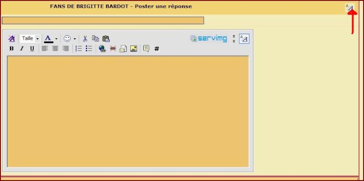This screenshot has width=364, height=181.
Task: Toggle bold formatting
Action: pos(11,49)
